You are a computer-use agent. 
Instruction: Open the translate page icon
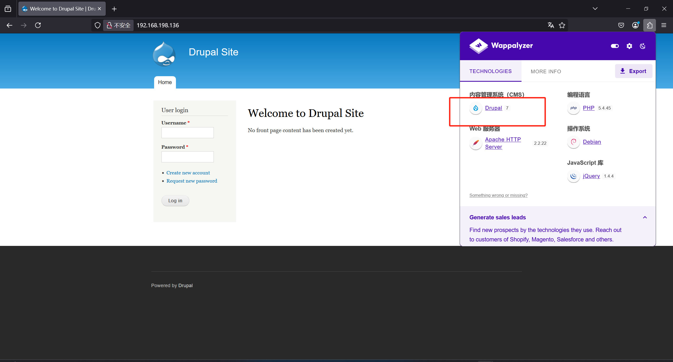(551, 25)
